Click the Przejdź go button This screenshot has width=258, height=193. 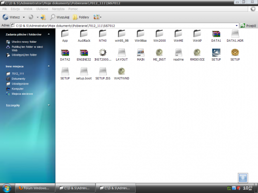248,26
